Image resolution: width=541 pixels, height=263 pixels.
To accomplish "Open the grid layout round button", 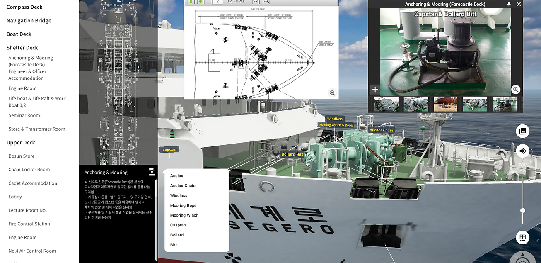I will [523, 238].
